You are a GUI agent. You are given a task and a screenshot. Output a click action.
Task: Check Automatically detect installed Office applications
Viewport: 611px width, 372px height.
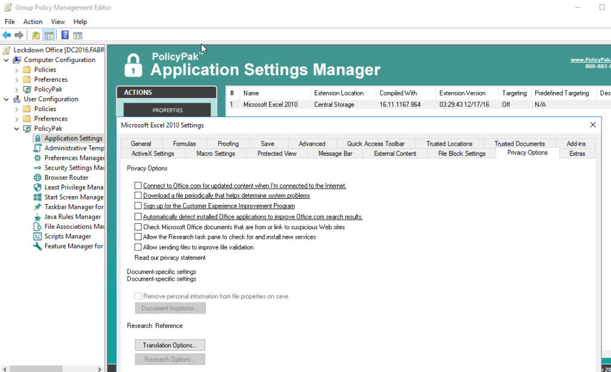click(138, 216)
